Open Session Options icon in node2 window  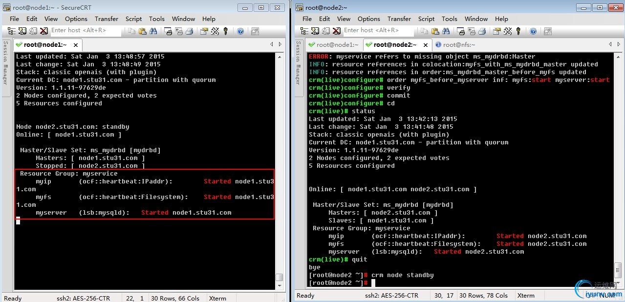(496, 31)
